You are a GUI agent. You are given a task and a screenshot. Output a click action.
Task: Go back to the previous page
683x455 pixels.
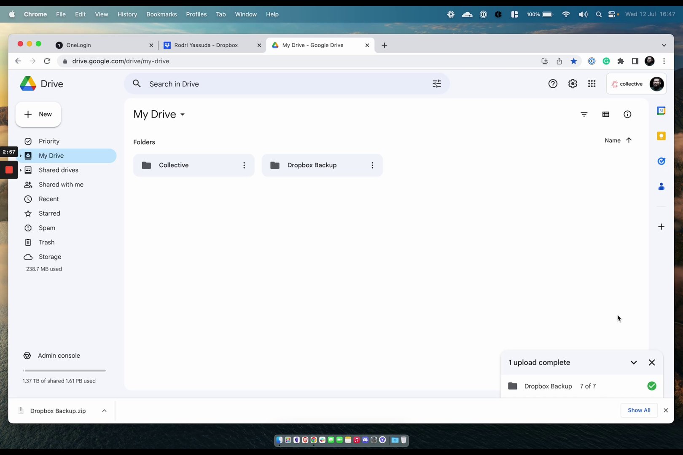pyautogui.click(x=18, y=61)
